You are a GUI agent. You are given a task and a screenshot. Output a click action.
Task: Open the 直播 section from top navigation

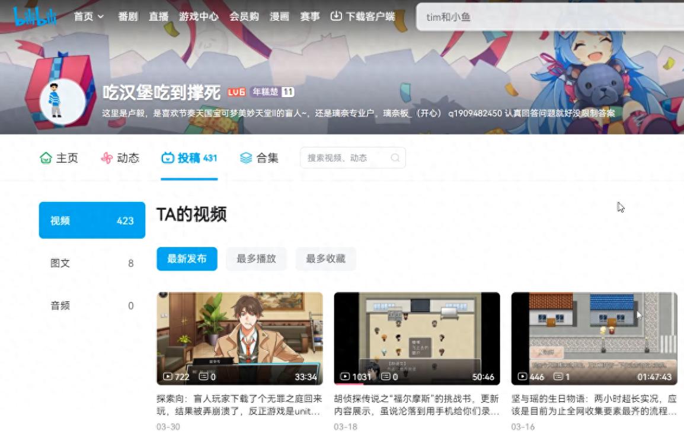pos(157,16)
